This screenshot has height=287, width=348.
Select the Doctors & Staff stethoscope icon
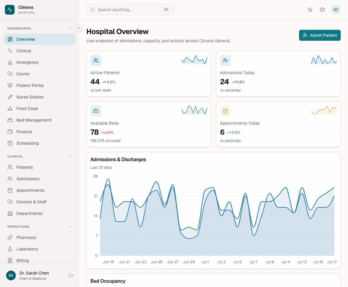[x=10, y=202]
